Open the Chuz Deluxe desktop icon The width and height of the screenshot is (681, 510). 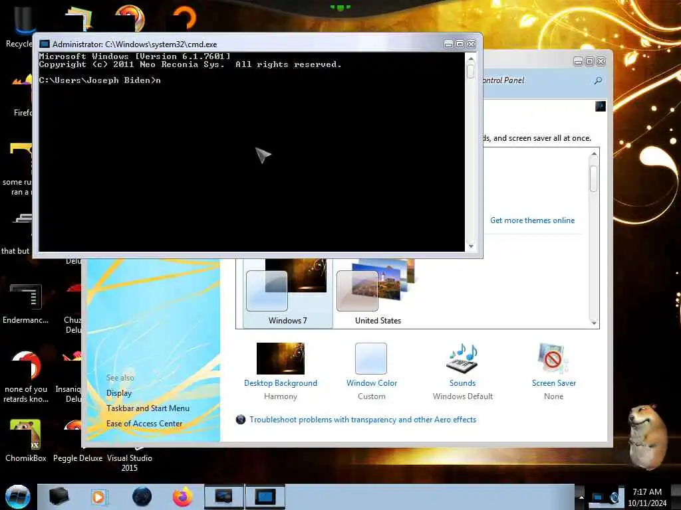[72, 308]
